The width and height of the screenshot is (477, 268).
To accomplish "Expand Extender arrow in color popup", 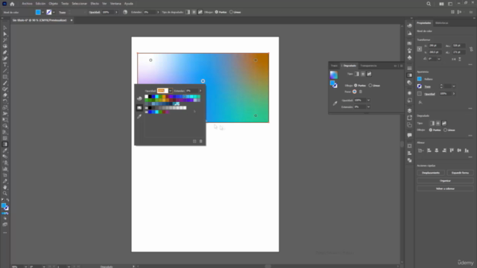I will [200, 91].
